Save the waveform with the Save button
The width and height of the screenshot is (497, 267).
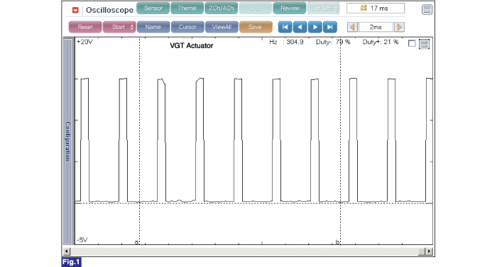click(256, 27)
